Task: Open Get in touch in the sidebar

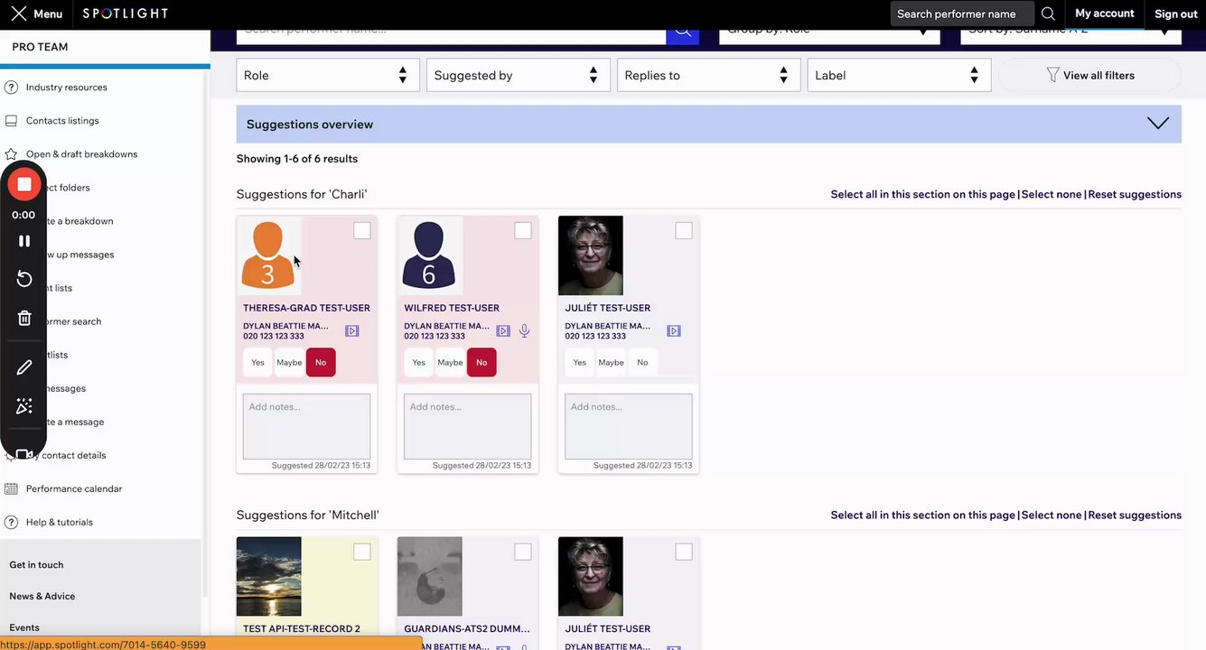Action: (36, 565)
